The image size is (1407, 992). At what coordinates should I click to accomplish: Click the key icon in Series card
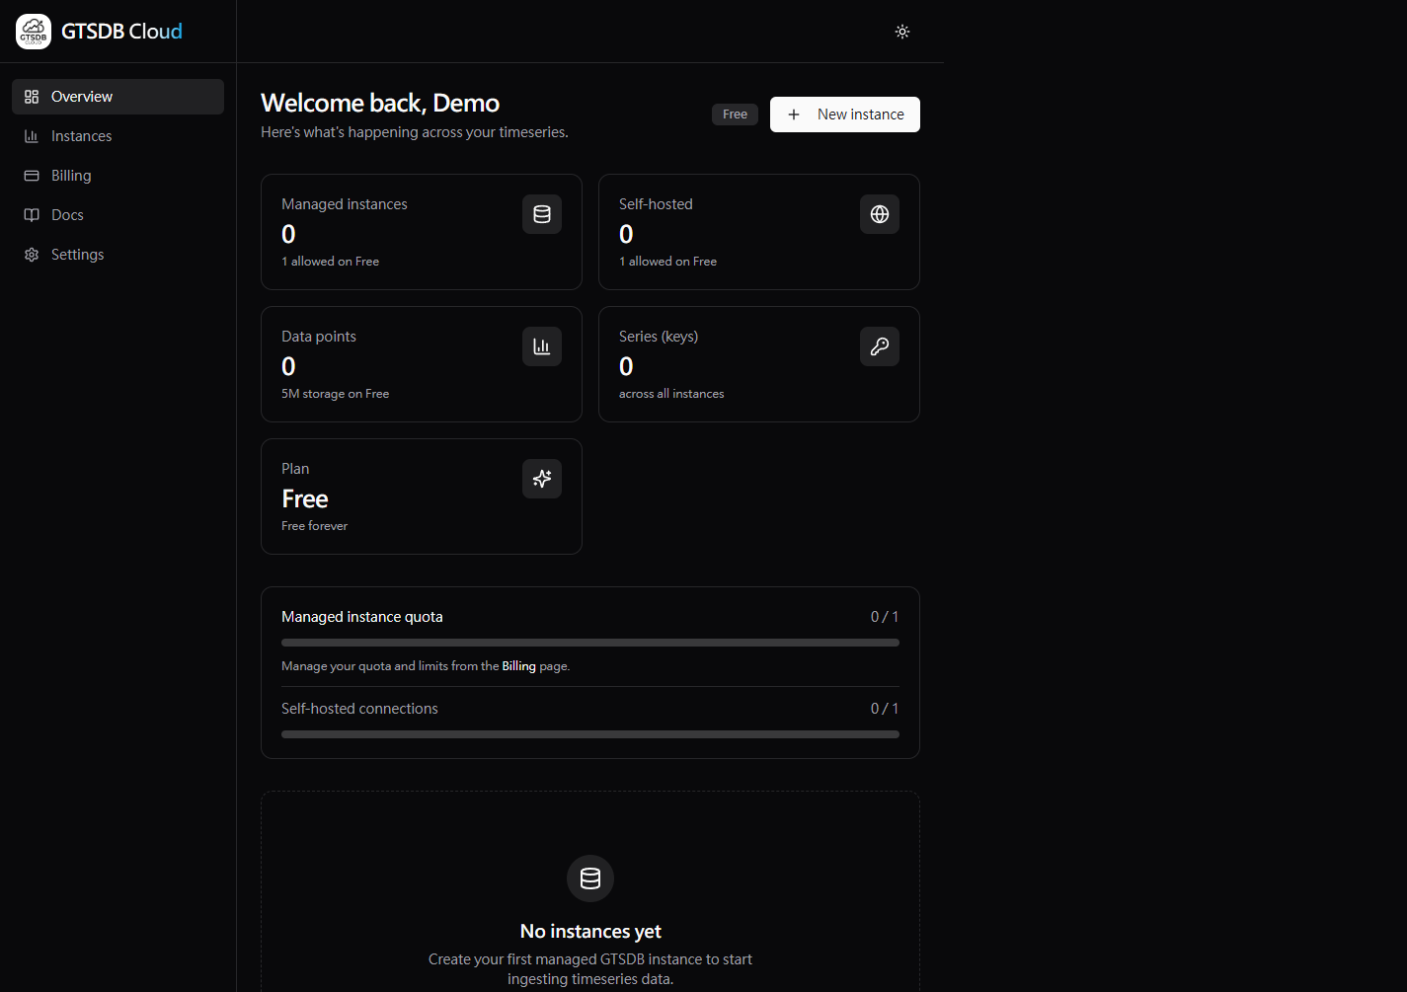pos(880,346)
